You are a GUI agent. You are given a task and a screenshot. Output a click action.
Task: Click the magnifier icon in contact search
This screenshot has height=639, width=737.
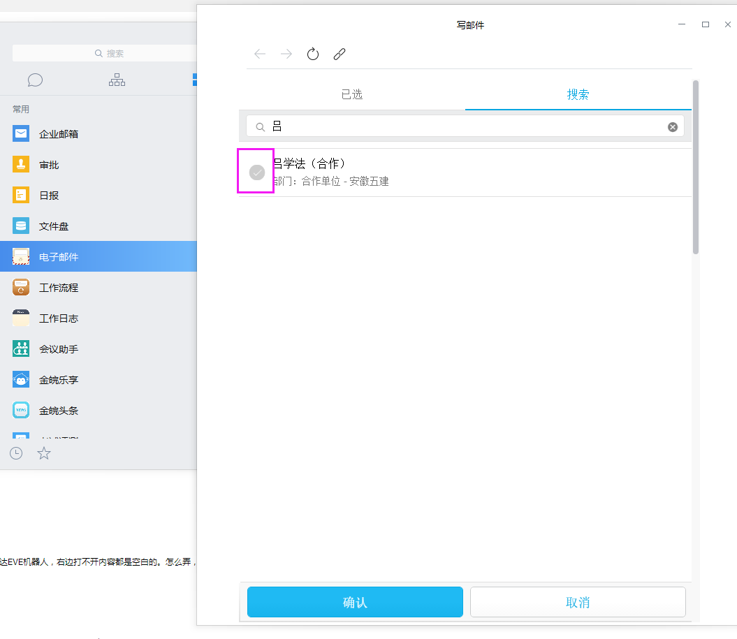click(260, 127)
